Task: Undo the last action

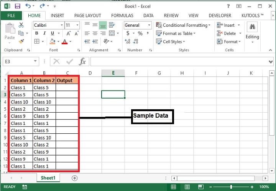Action: click(x=28, y=6)
